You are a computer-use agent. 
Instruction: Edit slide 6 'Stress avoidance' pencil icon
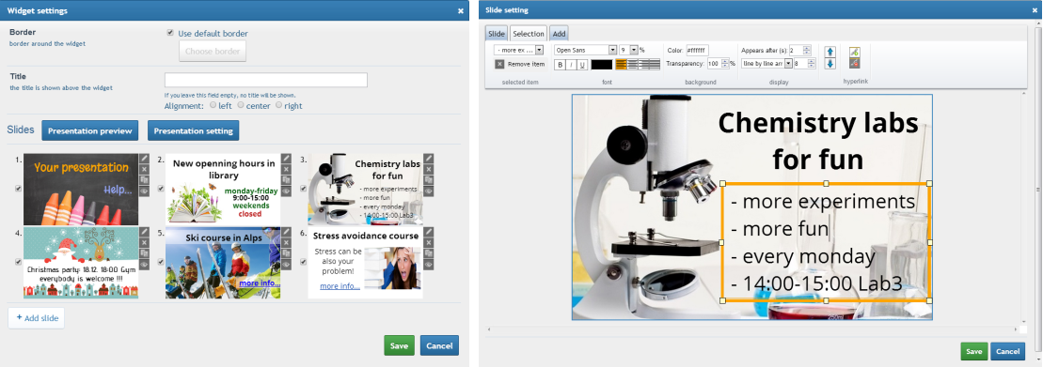[428, 232]
